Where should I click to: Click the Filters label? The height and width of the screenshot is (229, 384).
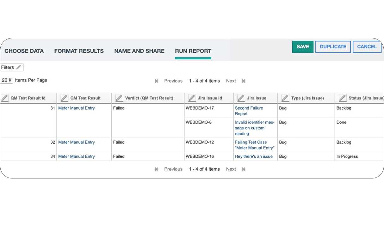coord(8,67)
